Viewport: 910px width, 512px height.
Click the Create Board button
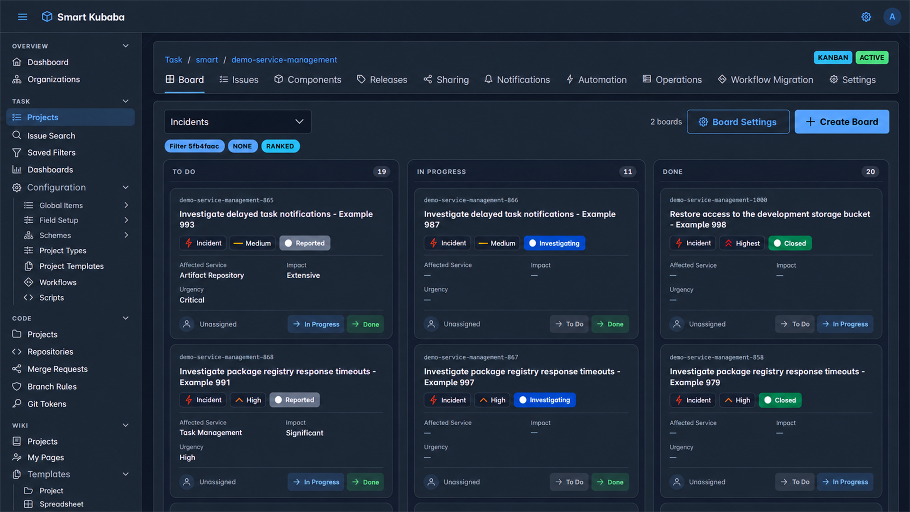coord(842,122)
